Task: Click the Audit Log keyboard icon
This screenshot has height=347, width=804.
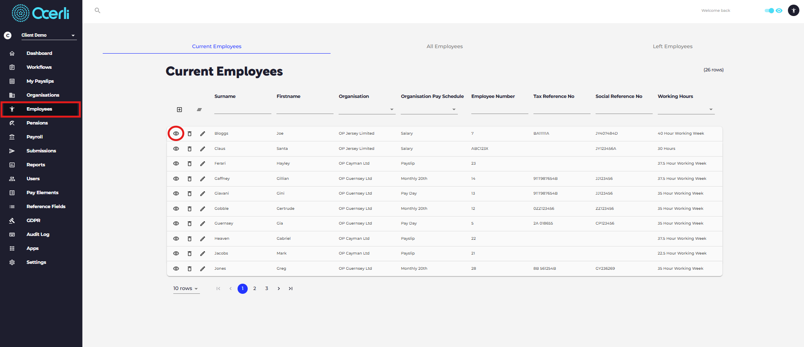Action: pos(12,234)
